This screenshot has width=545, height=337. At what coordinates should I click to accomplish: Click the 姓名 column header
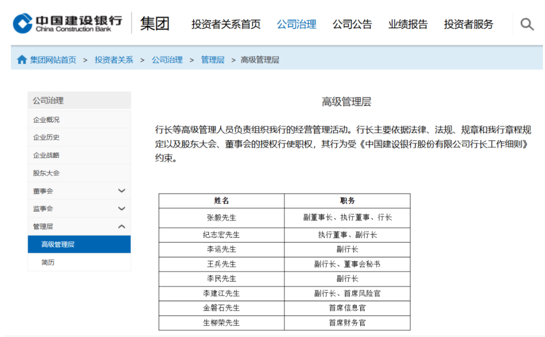(x=221, y=201)
